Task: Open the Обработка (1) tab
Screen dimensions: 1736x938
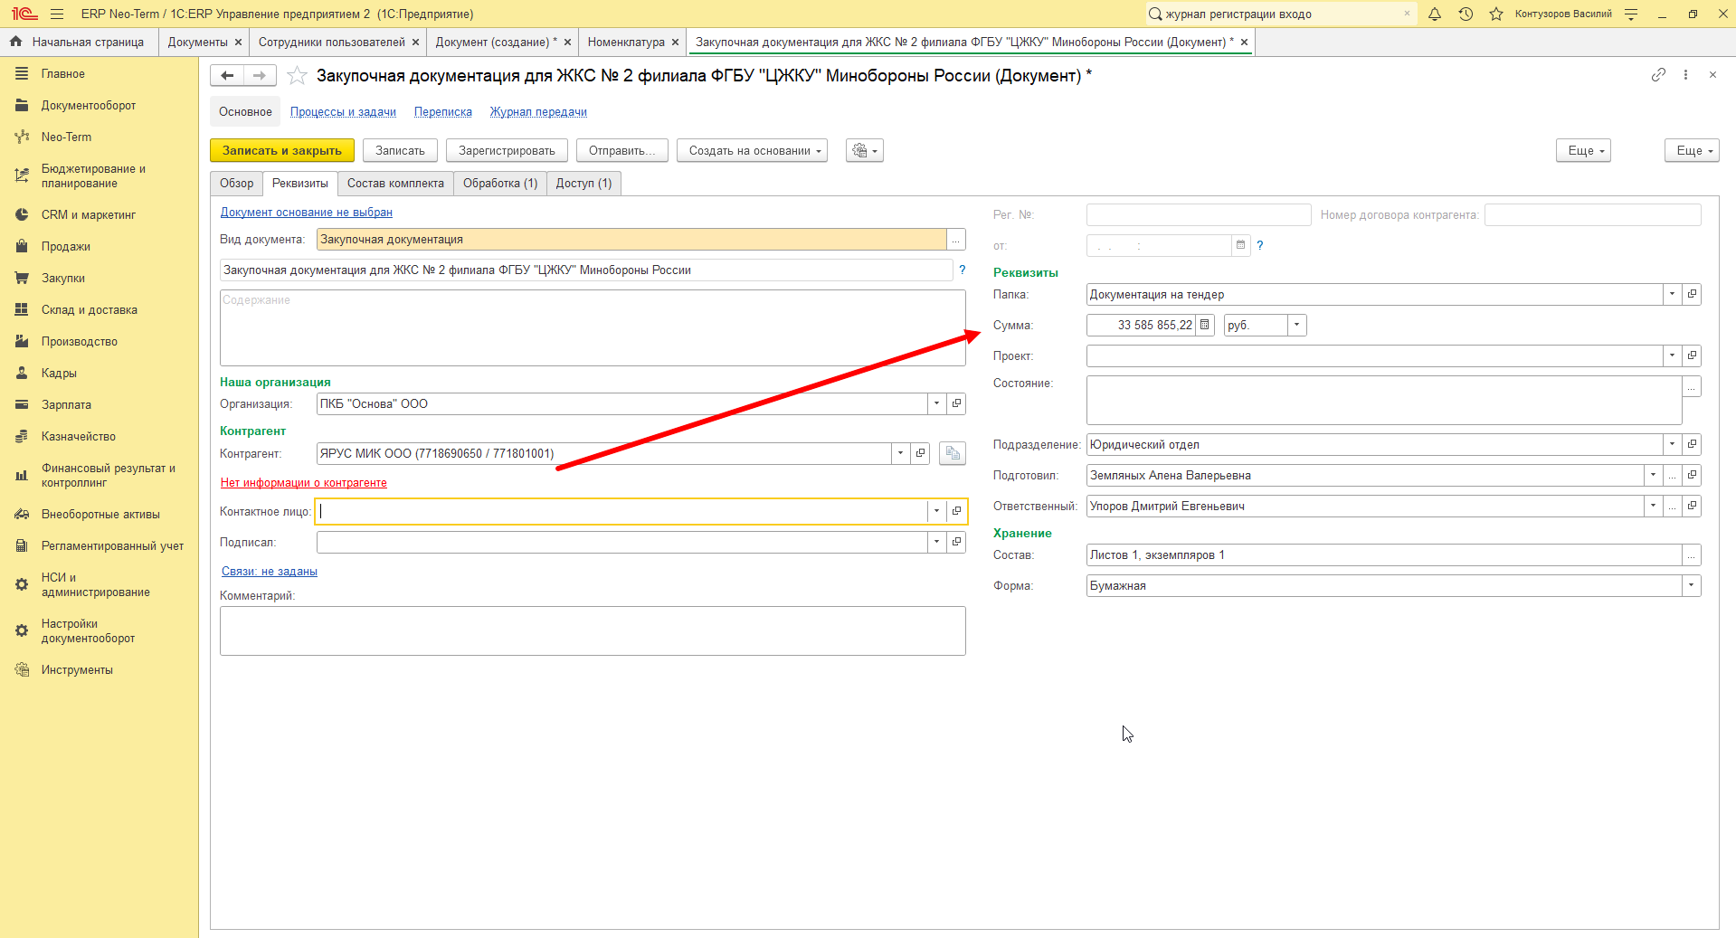Action: [500, 183]
